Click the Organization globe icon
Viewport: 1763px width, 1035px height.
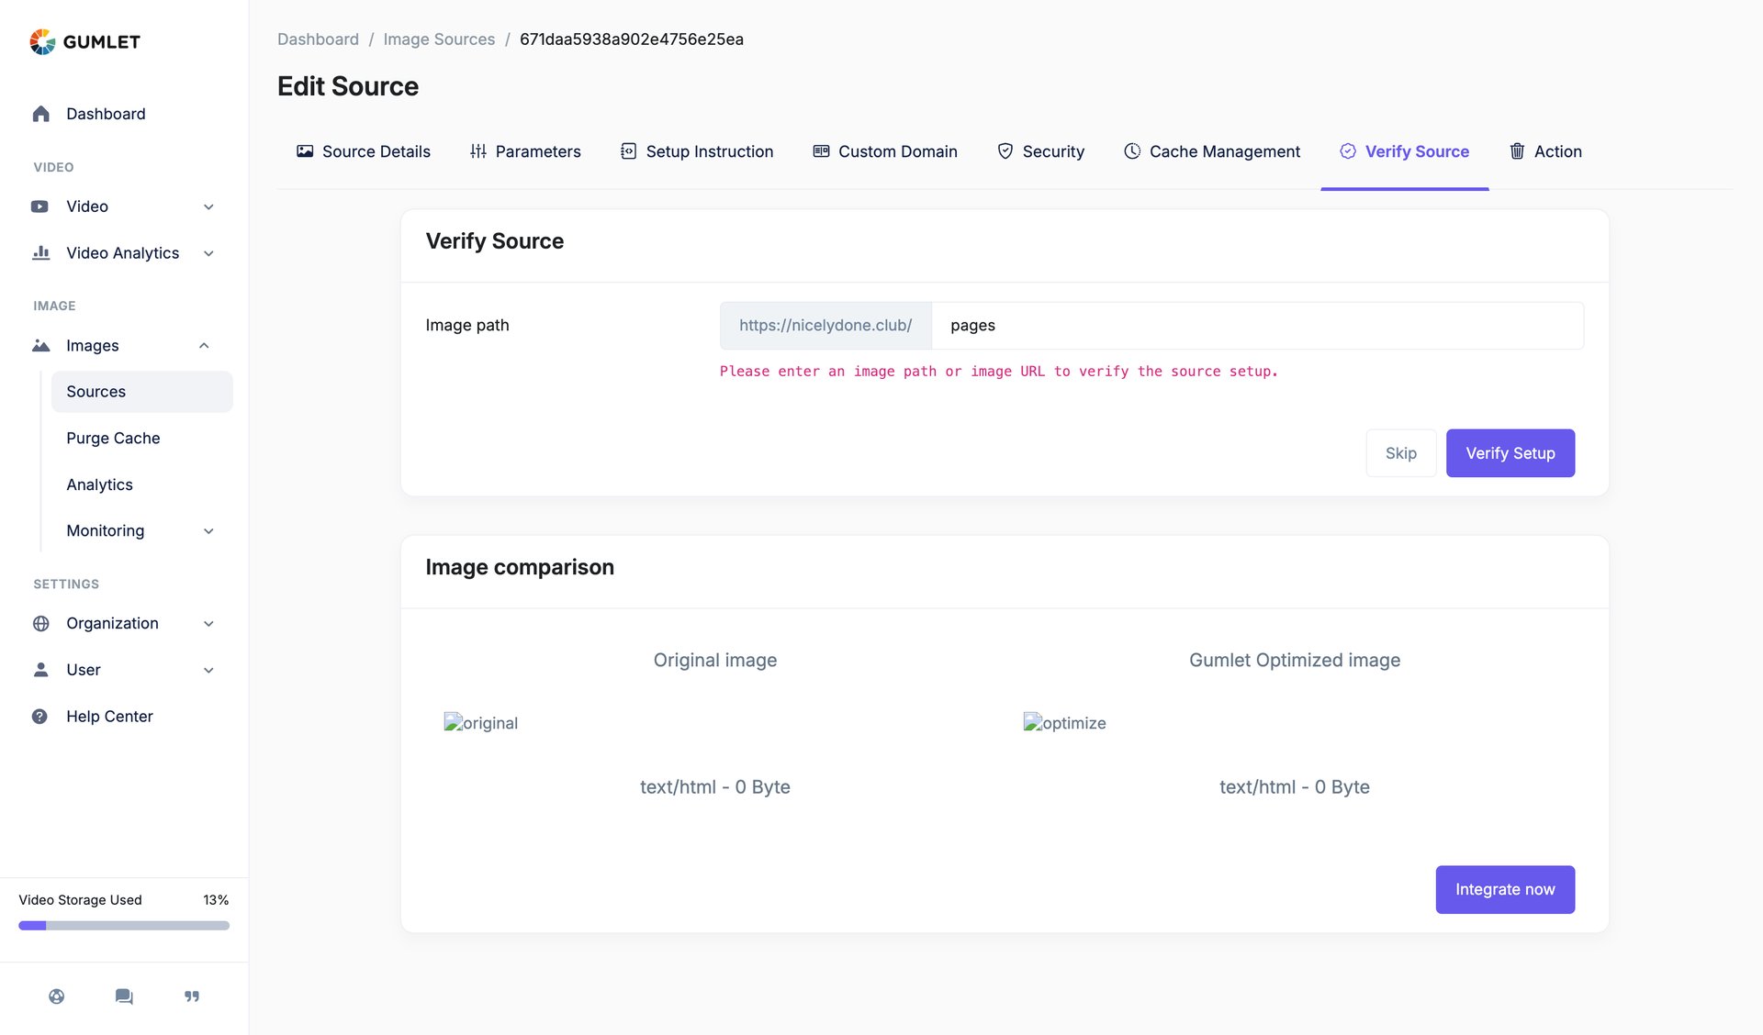tap(41, 623)
